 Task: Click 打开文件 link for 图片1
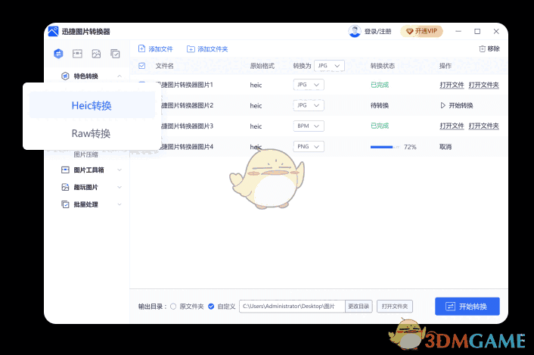tap(452, 85)
